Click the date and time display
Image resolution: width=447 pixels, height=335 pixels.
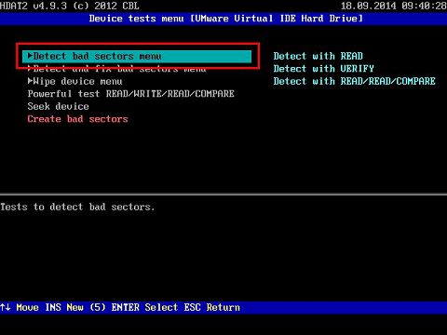[394, 6]
